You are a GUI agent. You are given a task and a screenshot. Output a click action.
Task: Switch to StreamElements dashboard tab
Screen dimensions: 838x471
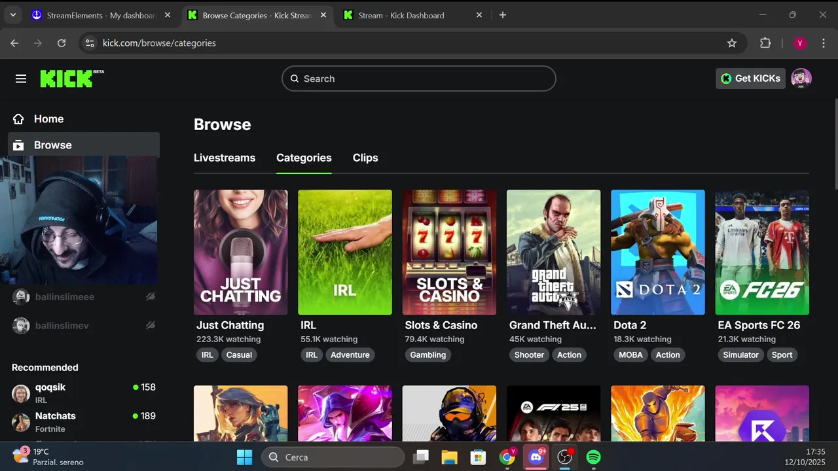[x=101, y=15]
